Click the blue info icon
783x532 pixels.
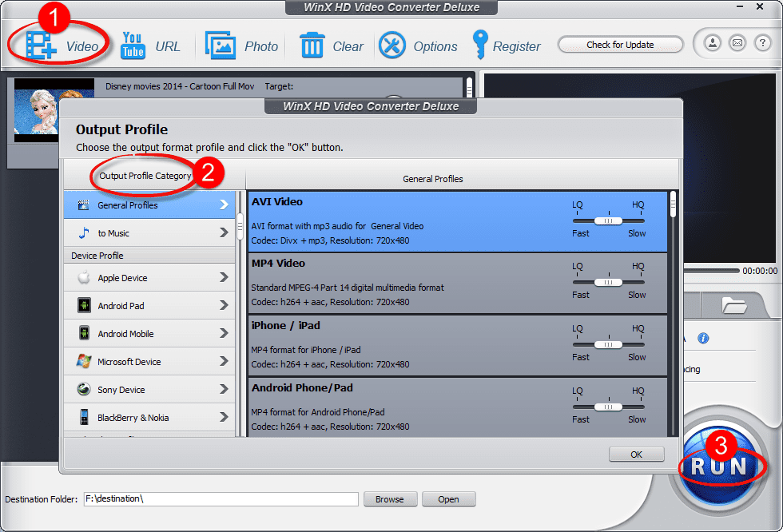tap(703, 339)
